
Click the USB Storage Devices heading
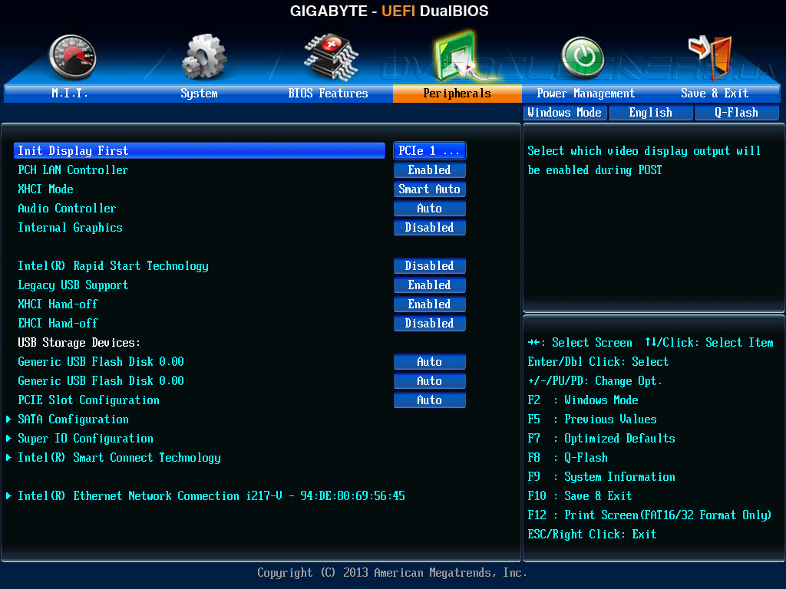tap(79, 343)
